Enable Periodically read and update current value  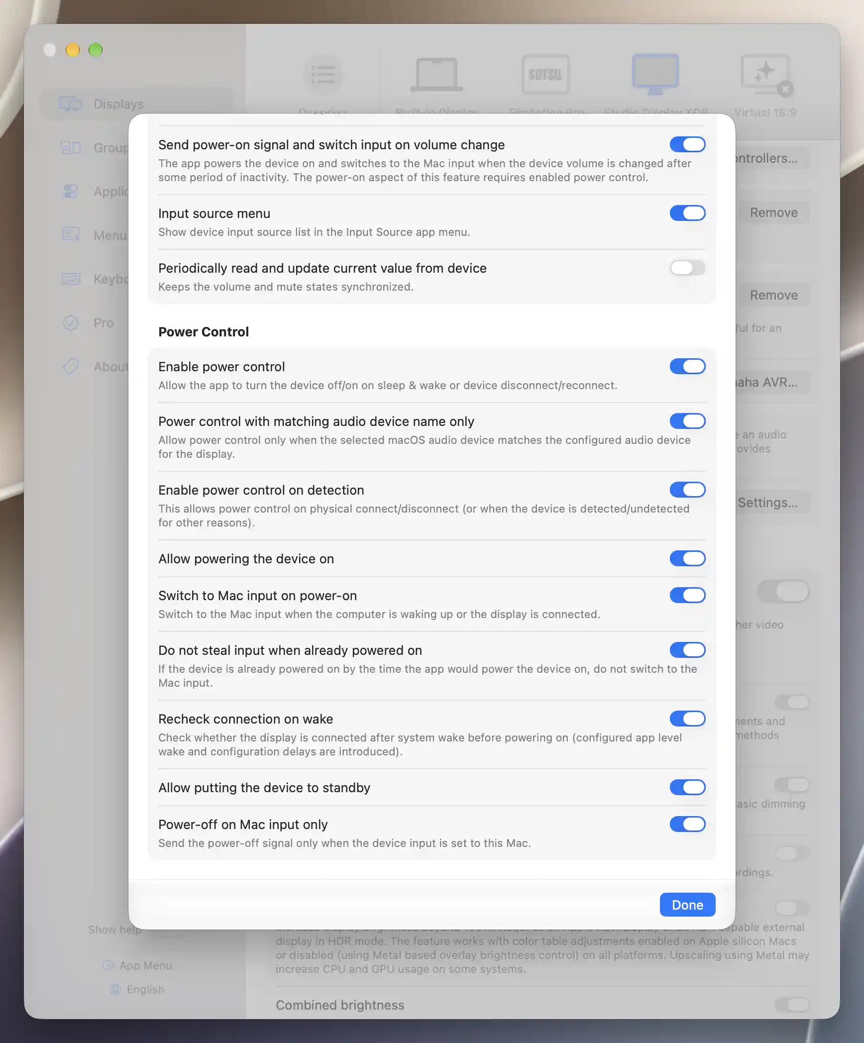tap(687, 268)
